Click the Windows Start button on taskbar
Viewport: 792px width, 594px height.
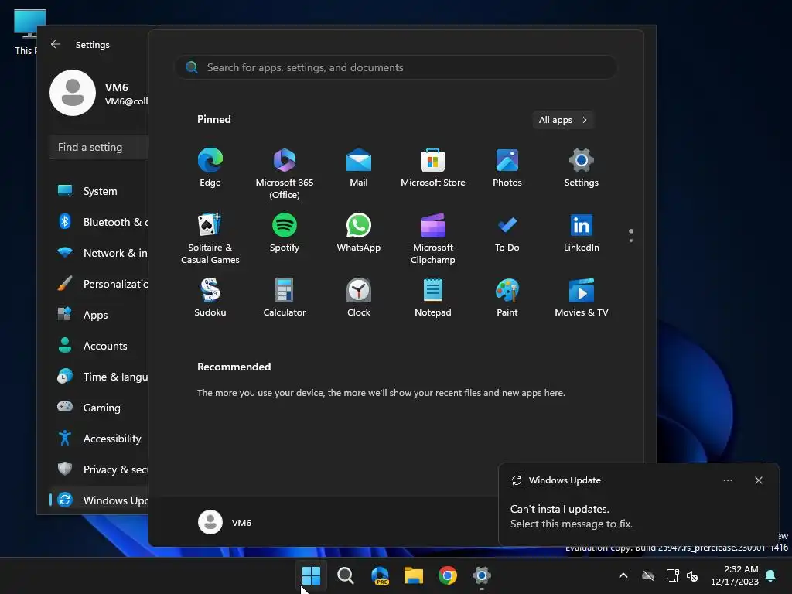click(x=311, y=575)
